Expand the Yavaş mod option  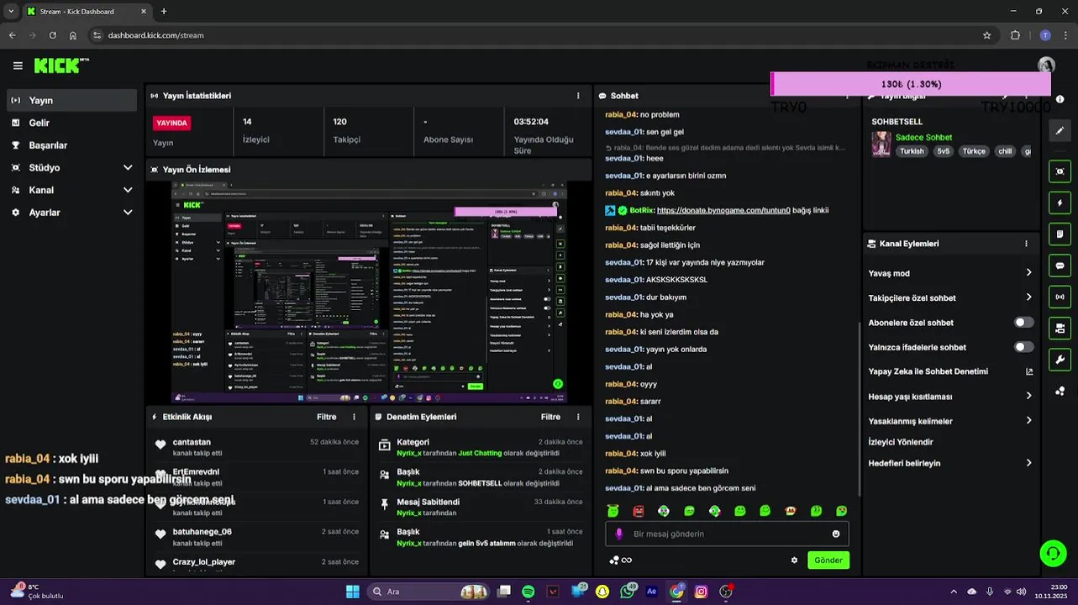coord(950,273)
